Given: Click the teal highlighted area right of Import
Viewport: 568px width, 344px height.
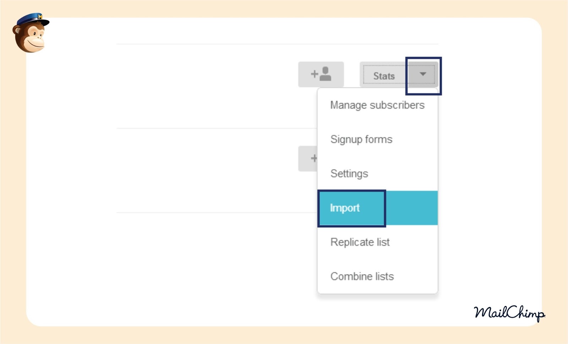Looking at the screenshot, I should point(412,208).
